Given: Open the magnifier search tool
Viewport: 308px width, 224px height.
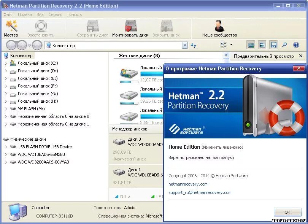Looking at the screenshot, I should point(284,45).
